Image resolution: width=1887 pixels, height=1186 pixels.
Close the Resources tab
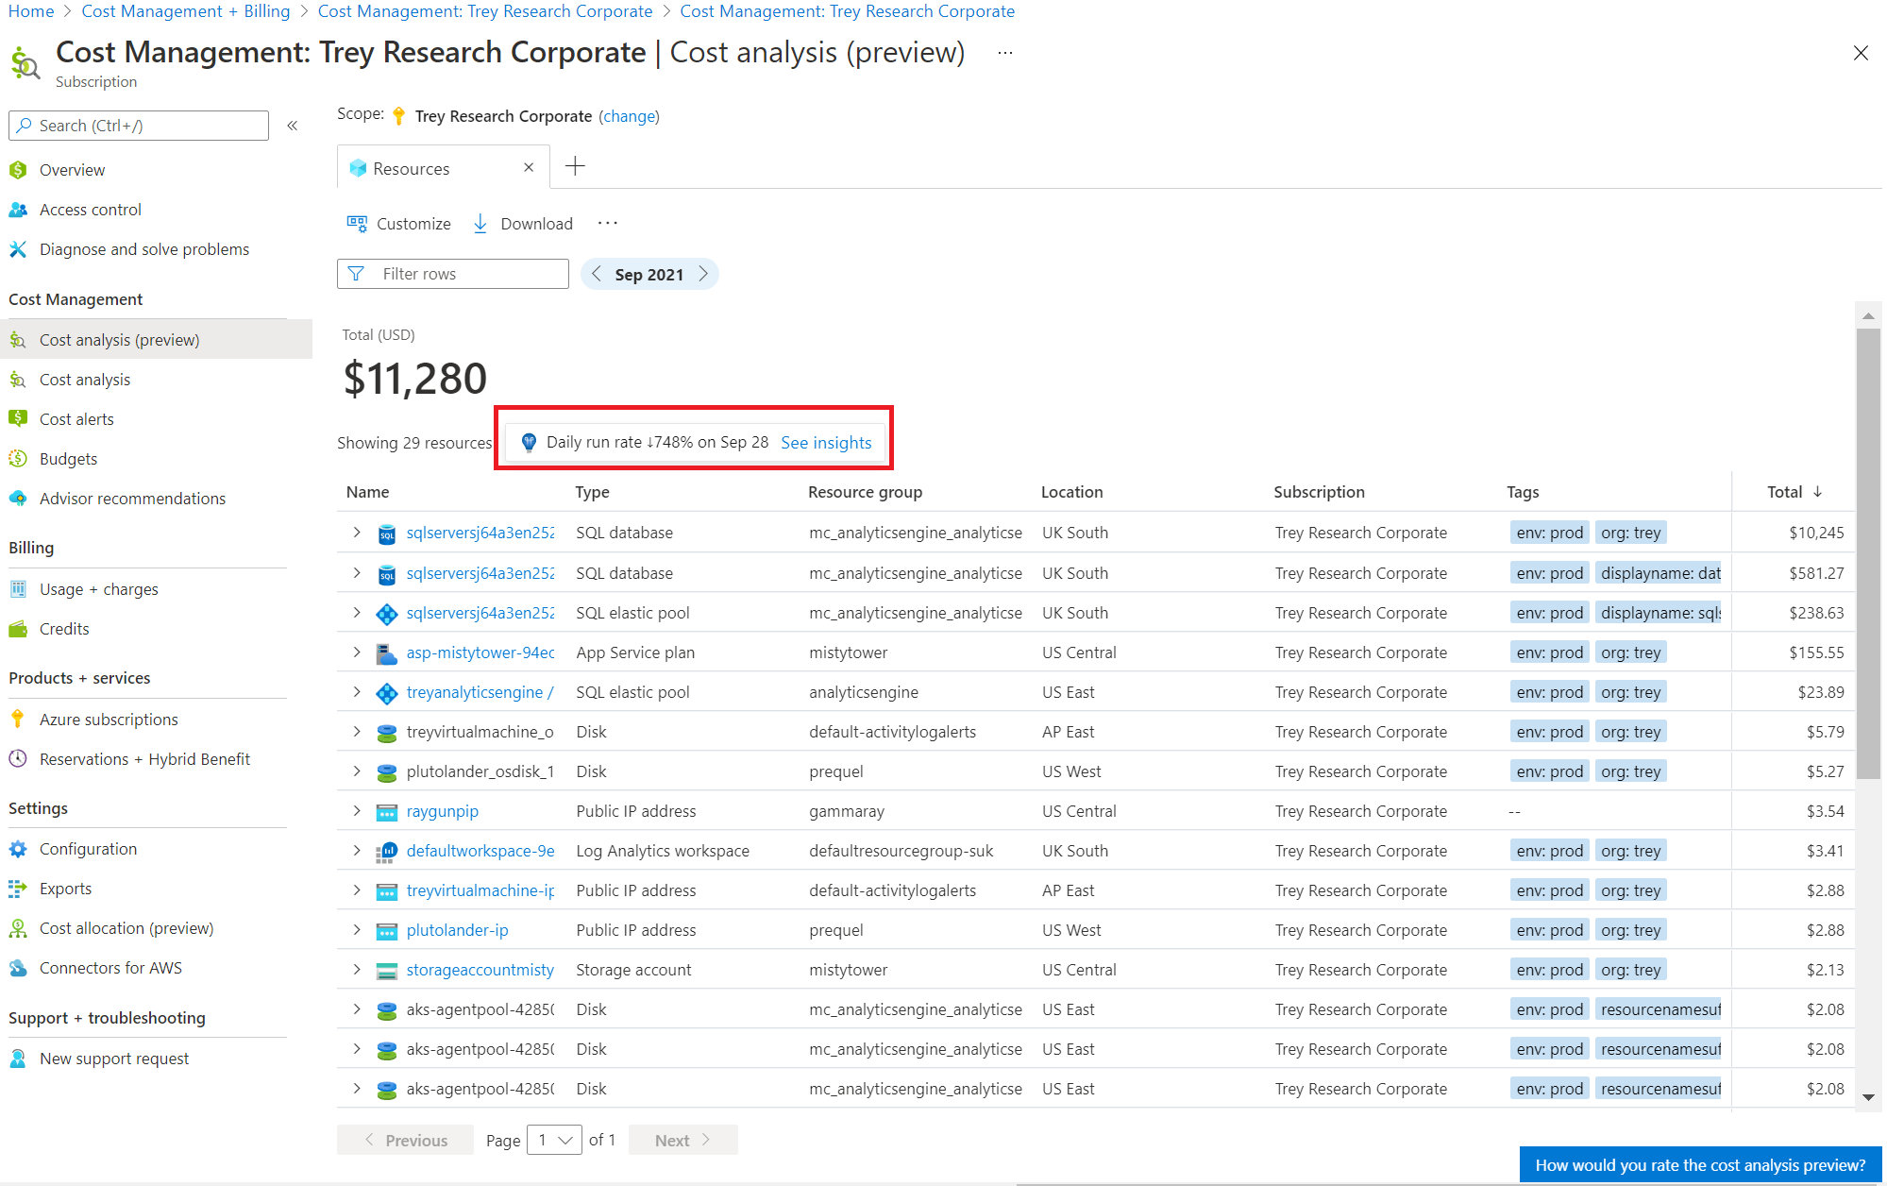(x=529, y=168)
